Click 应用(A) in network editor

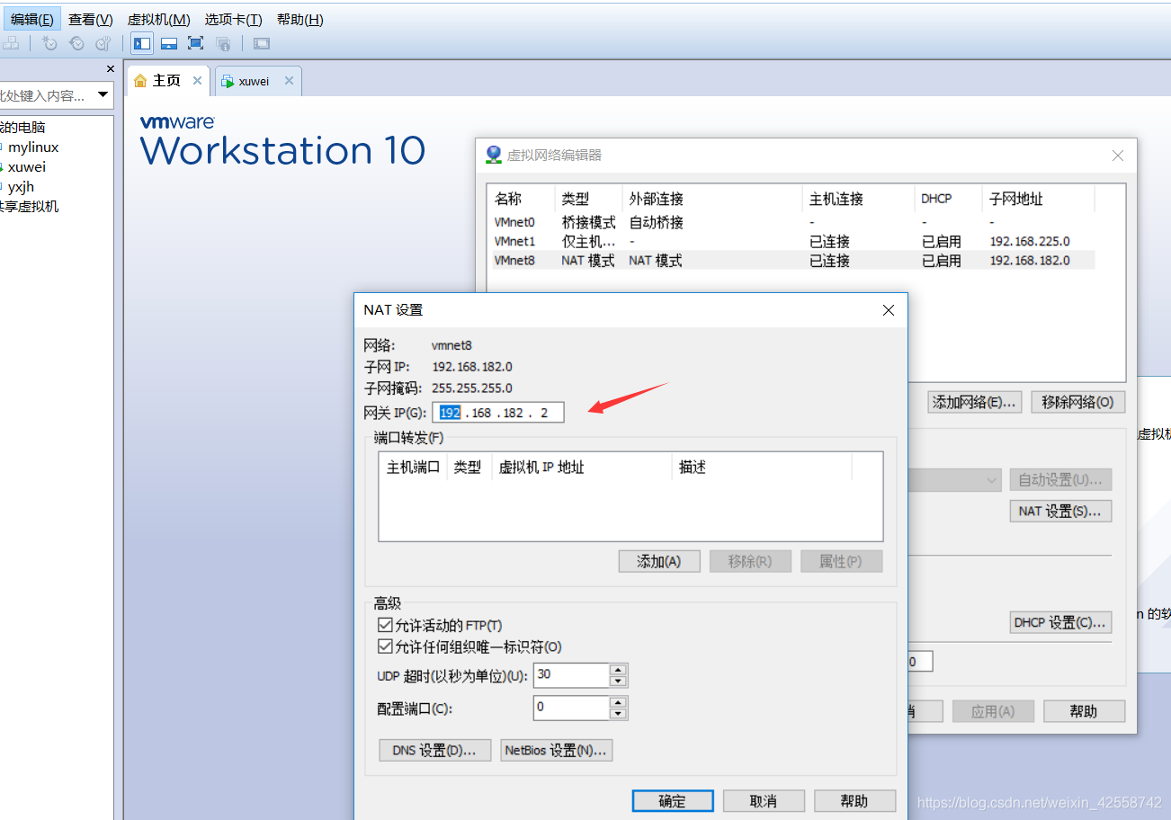tap(993, 711)
